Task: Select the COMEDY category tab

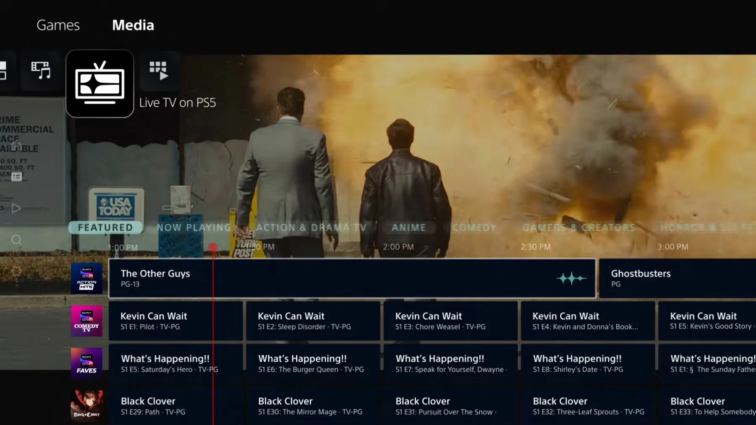Action: (474, 227)
